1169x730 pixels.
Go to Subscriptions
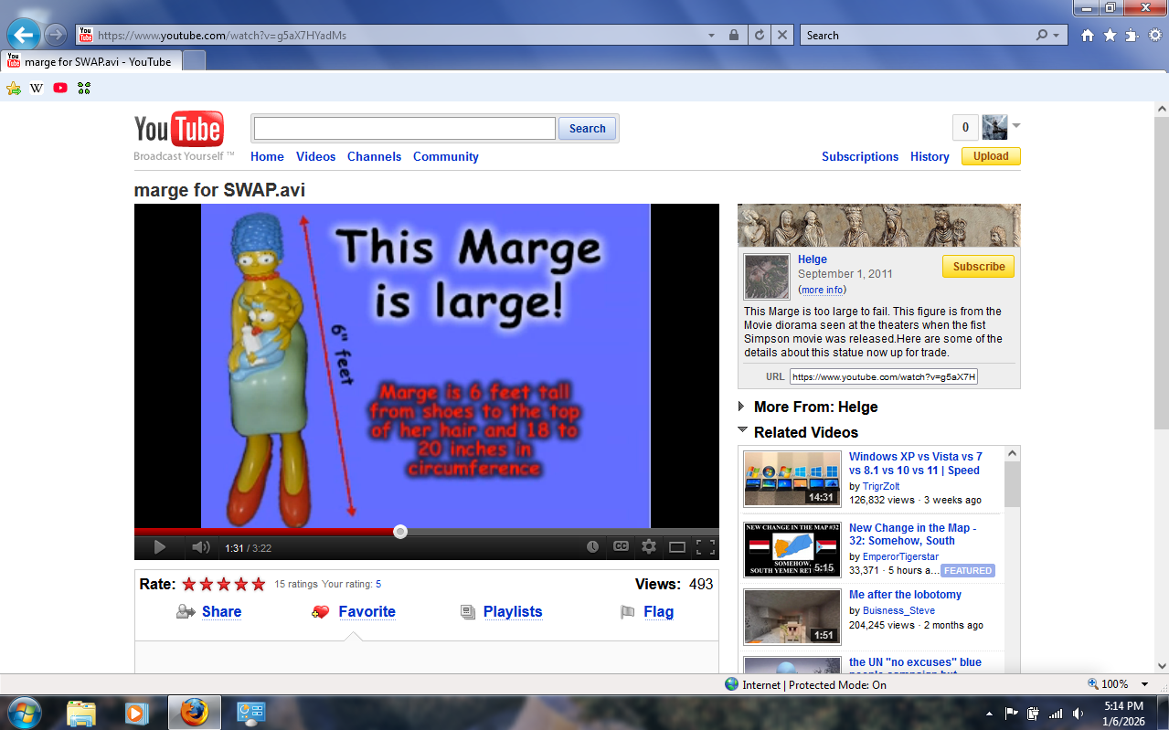pos(860,156)
